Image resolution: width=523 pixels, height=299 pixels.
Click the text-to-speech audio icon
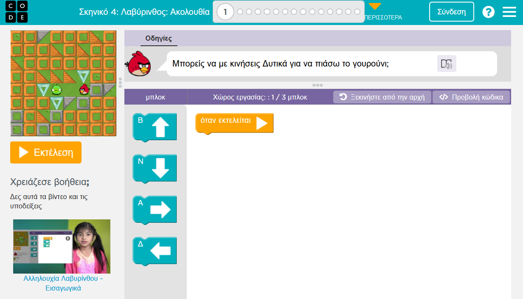point(447,64)
